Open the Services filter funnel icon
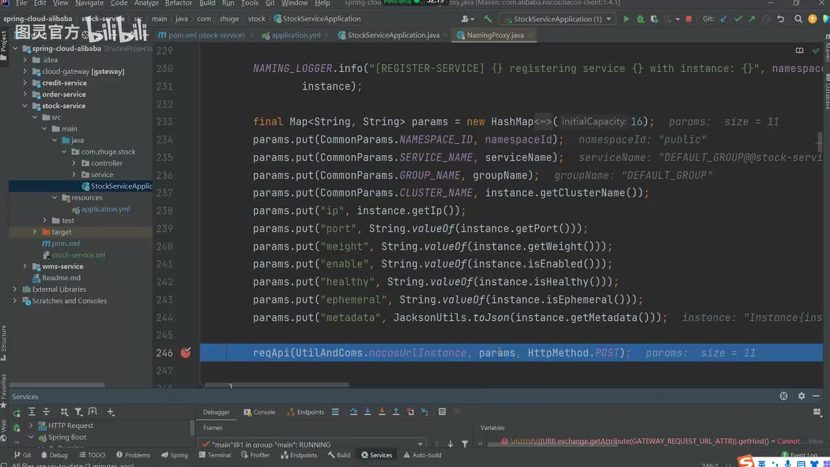Viewport: 830px width, 467px height. [78, 412]
